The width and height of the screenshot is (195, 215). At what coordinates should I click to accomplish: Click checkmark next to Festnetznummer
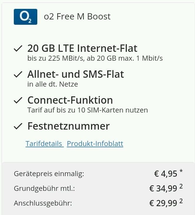click(x=18, y=126)
